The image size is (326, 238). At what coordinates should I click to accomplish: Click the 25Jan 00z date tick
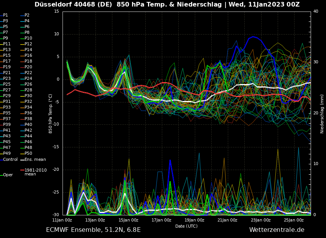[294, 220]
